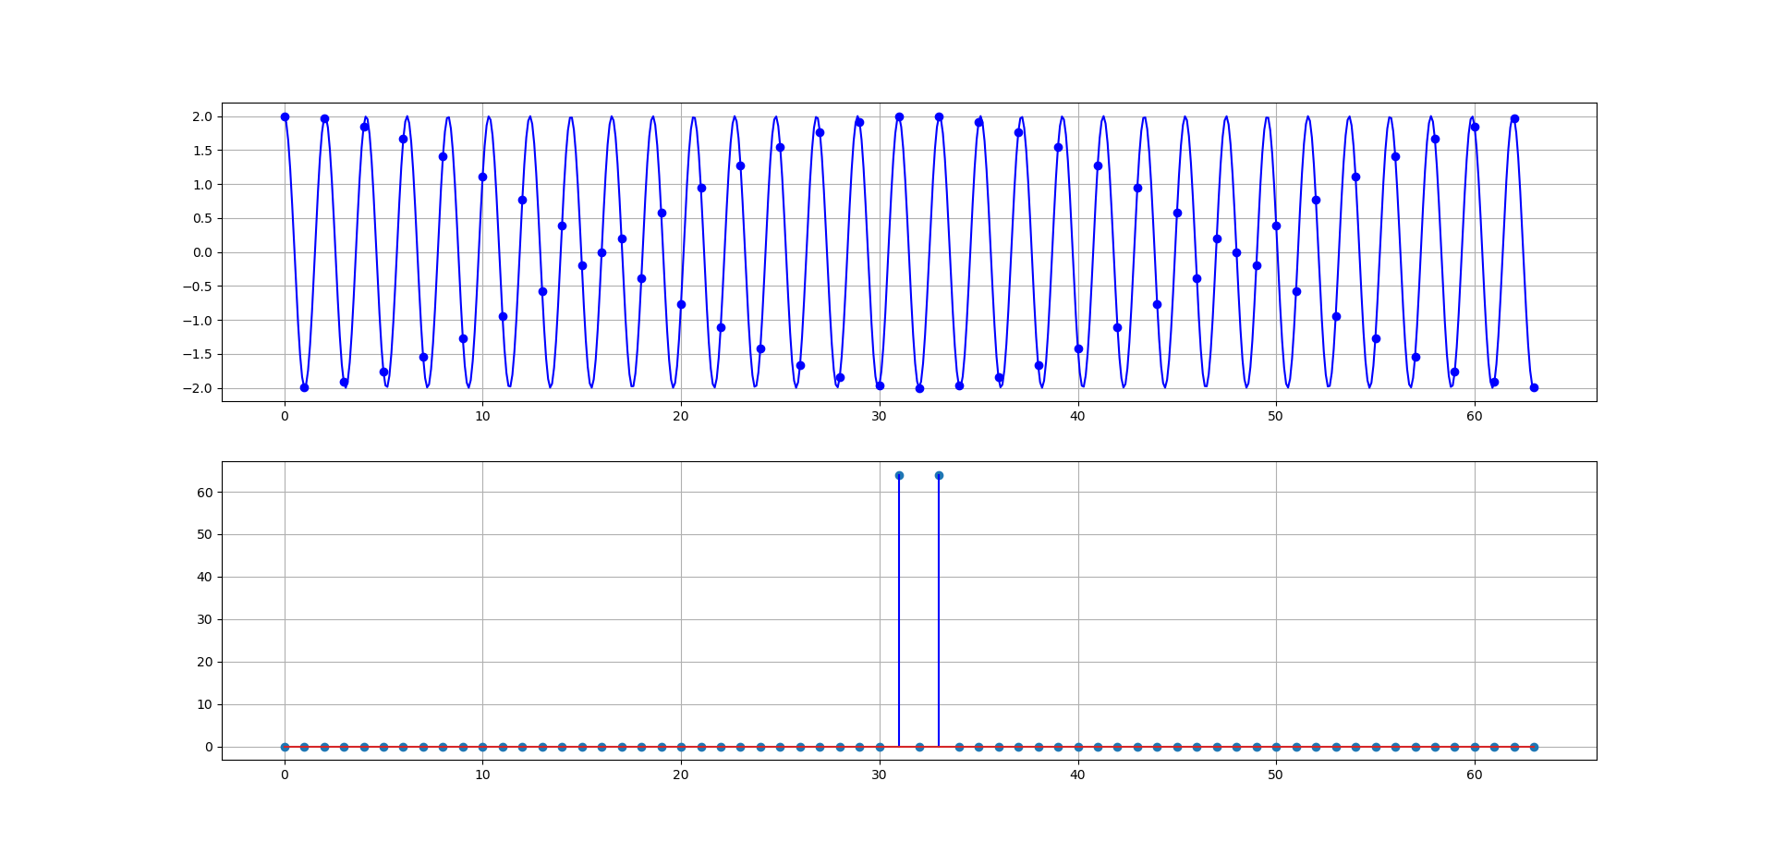The height and width of the screenshot is (854, 1774).
Task: Select the last sample dot at index 63 in upper plot
Action: (x=1534, y=387)
